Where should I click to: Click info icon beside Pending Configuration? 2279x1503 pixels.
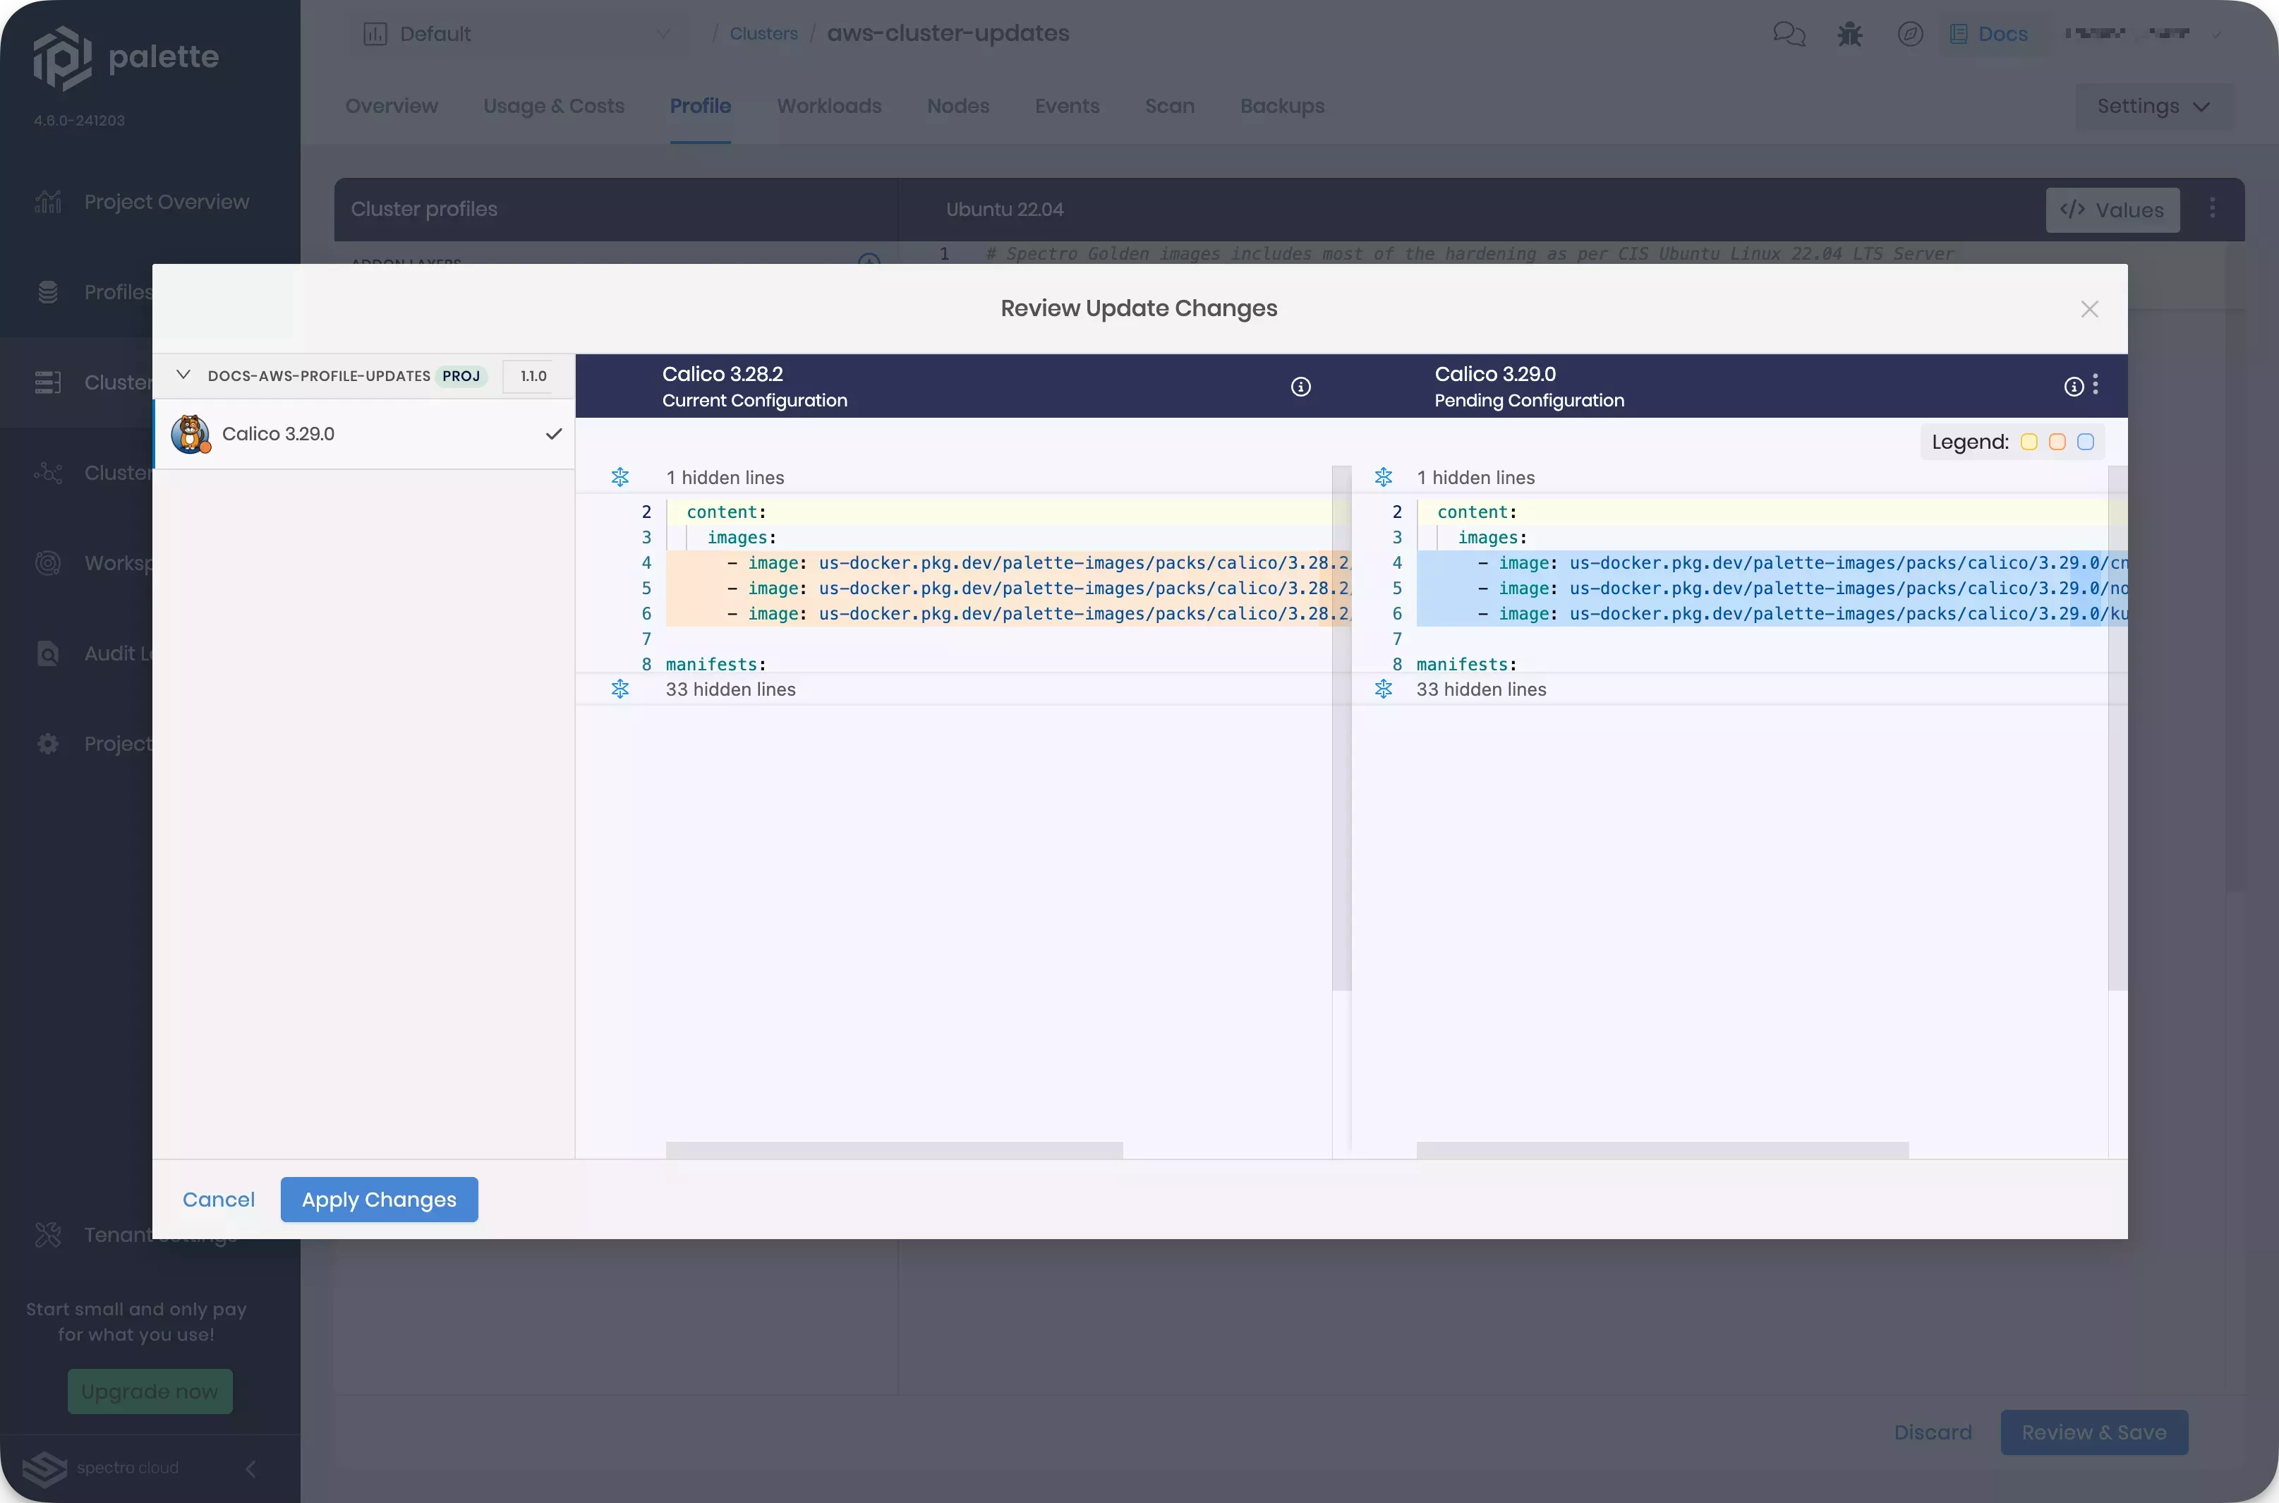click(x=2073, y=386)
